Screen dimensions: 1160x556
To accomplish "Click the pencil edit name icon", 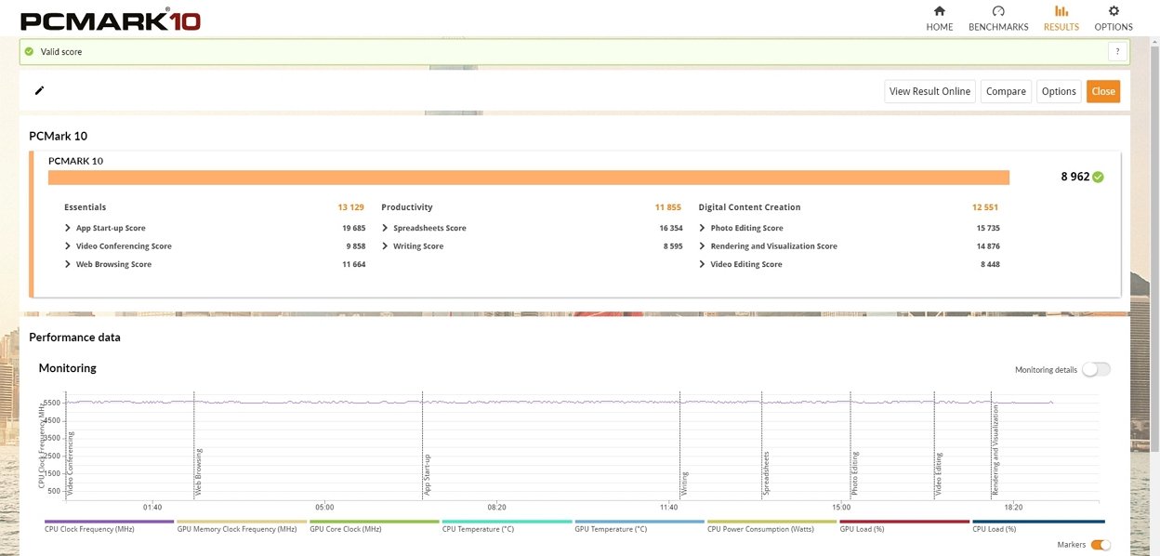I will (39, 91).
